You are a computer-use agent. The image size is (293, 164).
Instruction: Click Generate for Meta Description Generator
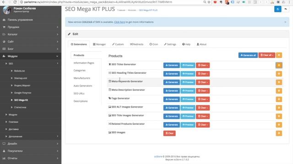point(172,91)
